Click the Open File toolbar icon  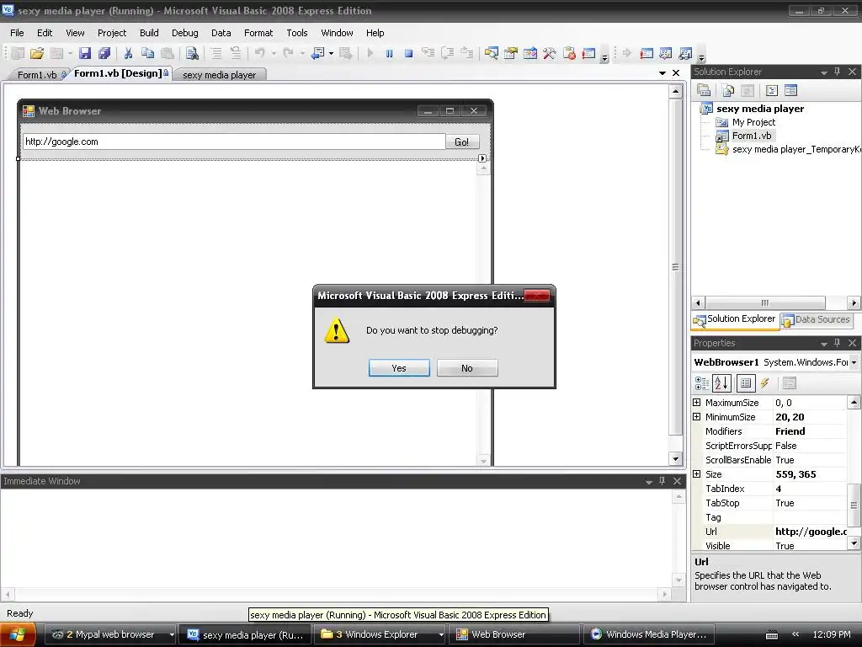pyautogui.click(x=37, y=53)
